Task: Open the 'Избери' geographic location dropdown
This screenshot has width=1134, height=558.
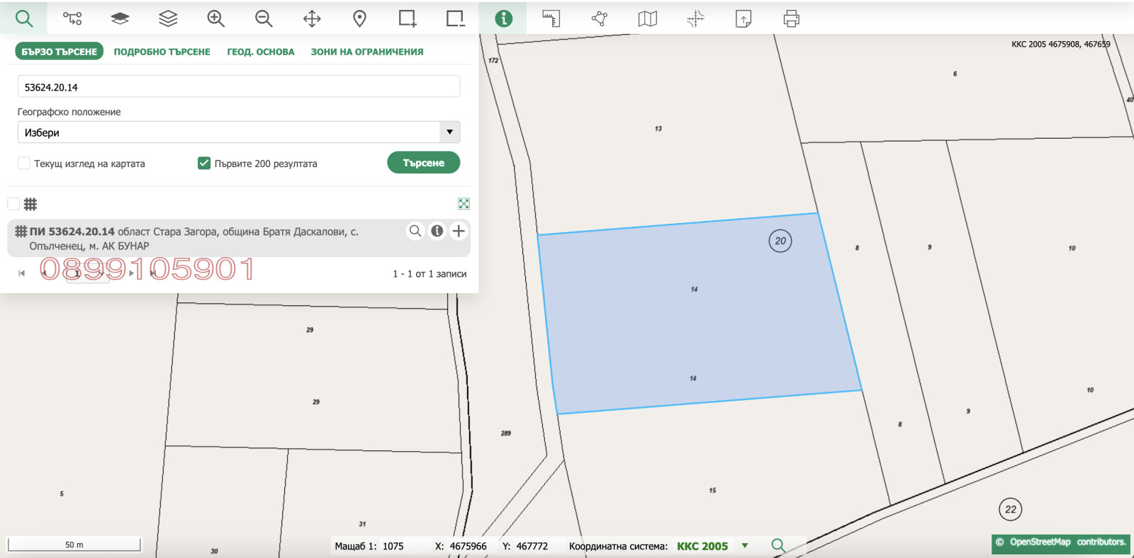Action: coord(238,132)
